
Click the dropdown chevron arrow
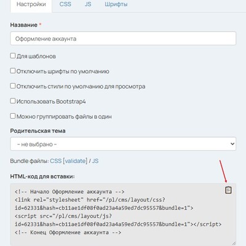point(232,144)
